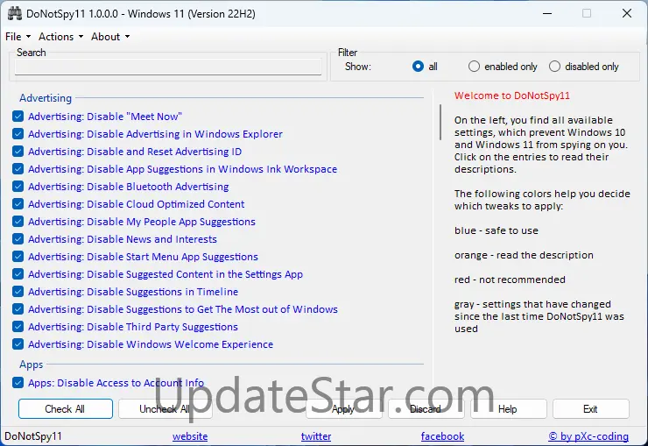Select the 'all' filter radio button
Image resolution: width=648 pixels, height=446 pixels.
point(418,67)
